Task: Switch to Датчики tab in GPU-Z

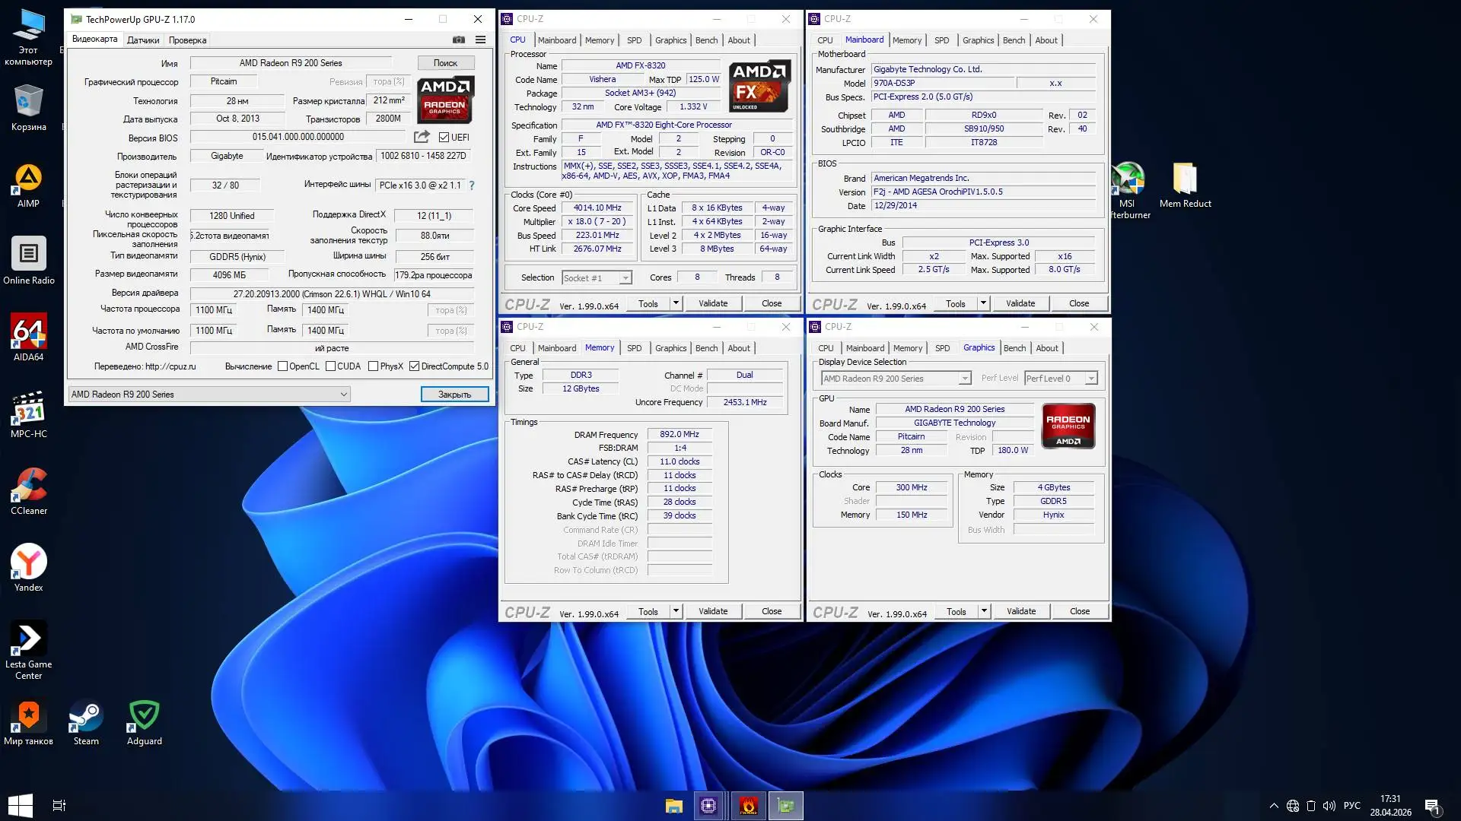Action: (143, 40)
